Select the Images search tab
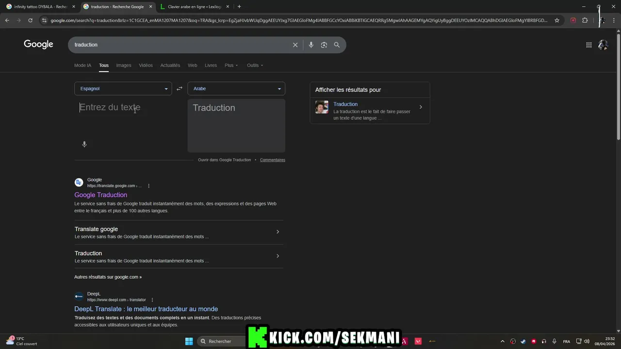The width and height of the screenshot is (621, 349). (124, 65)
